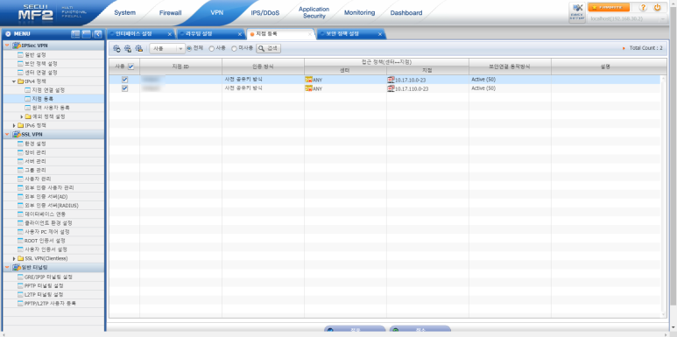Screen dimensions: 677x337
Task: Click the SSL VPN section icon
Action: pos(17,134)
